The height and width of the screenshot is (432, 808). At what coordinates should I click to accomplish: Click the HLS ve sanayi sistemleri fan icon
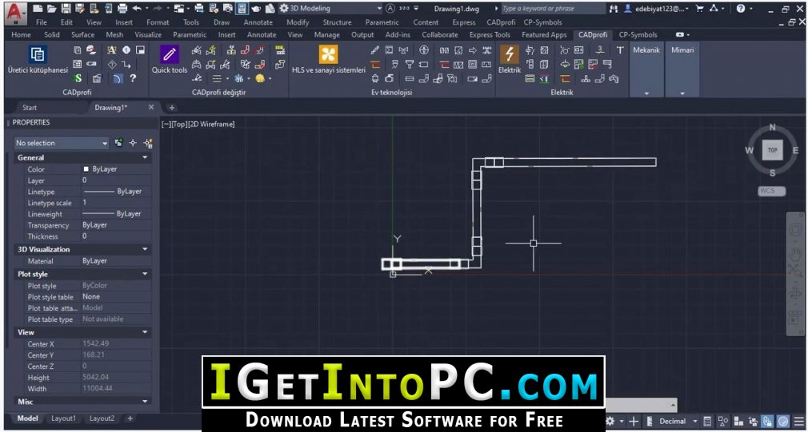pos(329,54)
